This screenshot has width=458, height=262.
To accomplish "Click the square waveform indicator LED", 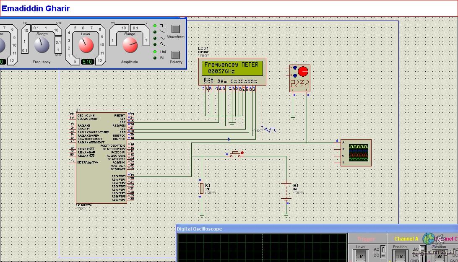I will [x=155, y=26].
